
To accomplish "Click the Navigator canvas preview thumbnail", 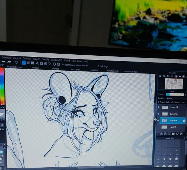I will (174, 84).
